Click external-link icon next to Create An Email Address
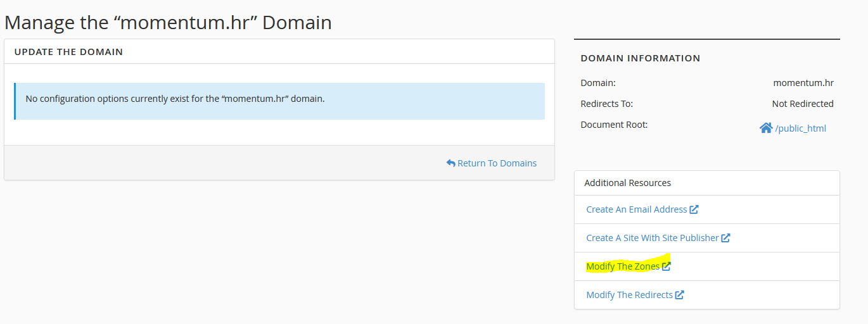 [694, 209]
